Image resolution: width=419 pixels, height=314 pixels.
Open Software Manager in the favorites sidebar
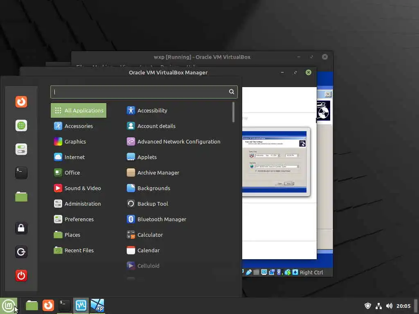[x=21, y=126]
